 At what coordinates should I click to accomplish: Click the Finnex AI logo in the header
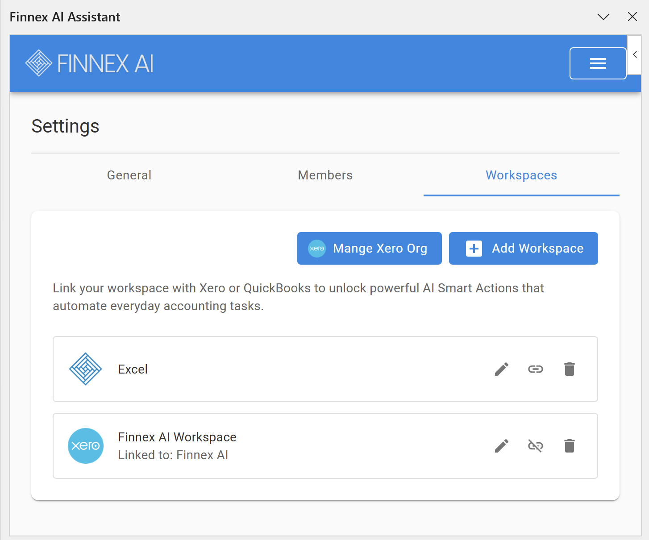point(89,63)
